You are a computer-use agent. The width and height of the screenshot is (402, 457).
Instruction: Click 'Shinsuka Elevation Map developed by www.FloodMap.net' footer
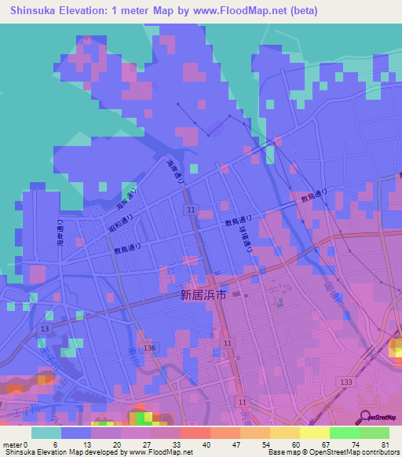coord(99,452)
